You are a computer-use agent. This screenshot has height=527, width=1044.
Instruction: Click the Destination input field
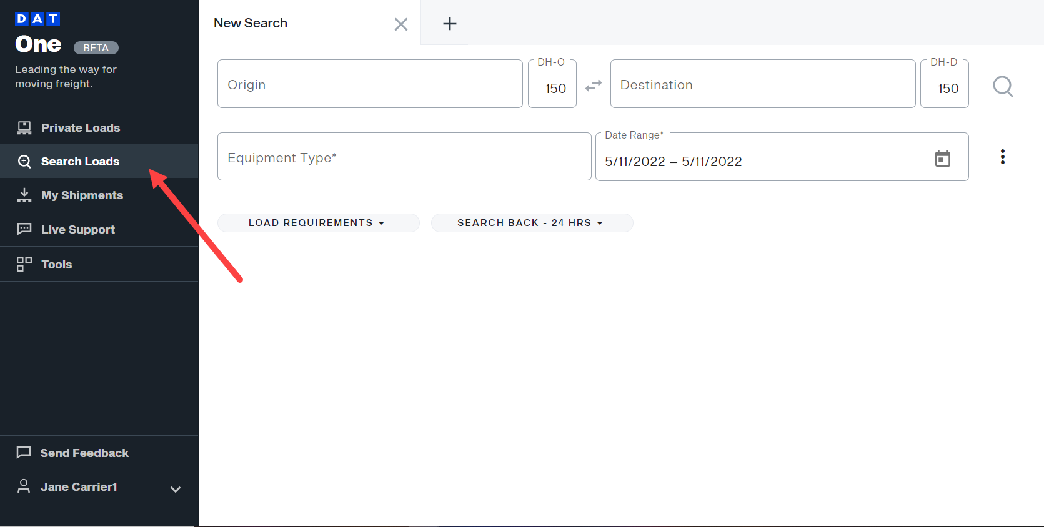click(763, 84)
